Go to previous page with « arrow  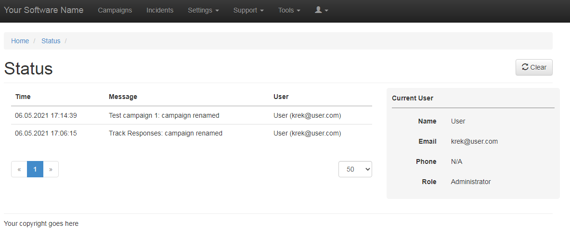tap(19, 169)
